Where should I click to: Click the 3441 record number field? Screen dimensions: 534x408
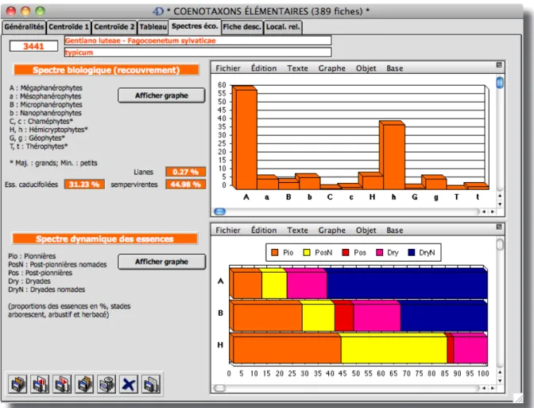coord(33,46)
